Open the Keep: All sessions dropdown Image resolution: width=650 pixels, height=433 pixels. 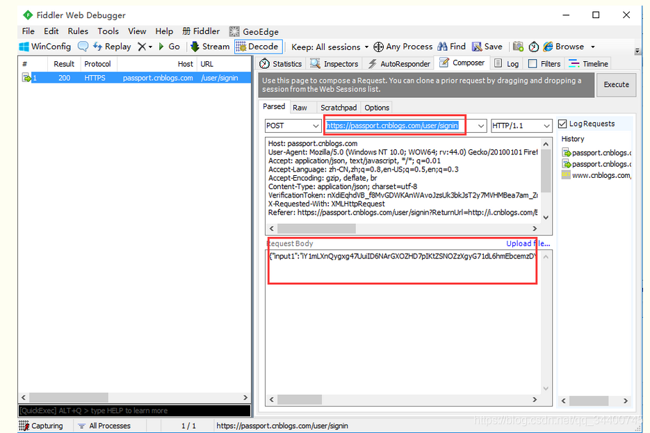pyautogui.click(x=330, y=47)
